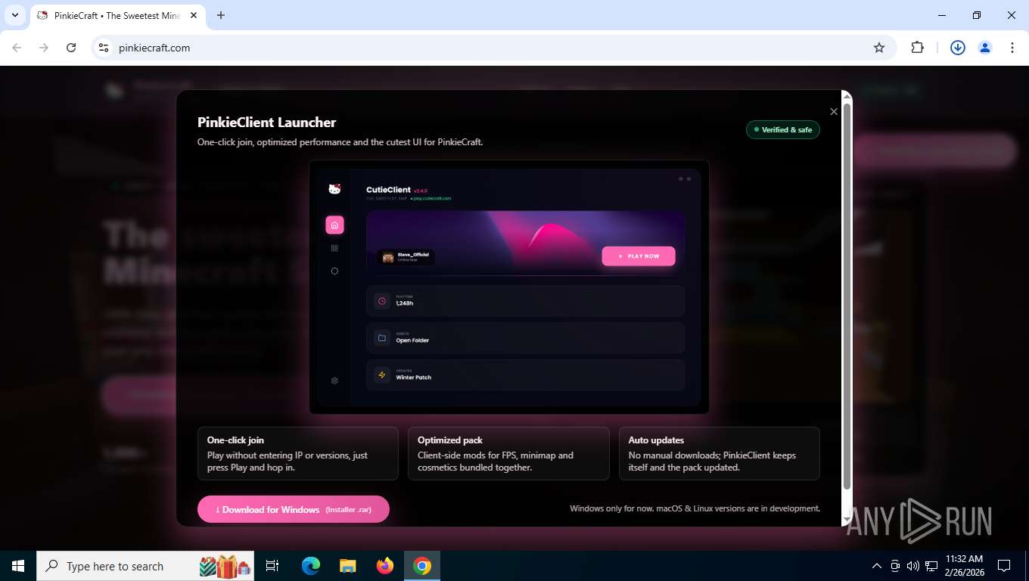
Task: Click the playtime clock icon
Action: (x=382, y=301)
